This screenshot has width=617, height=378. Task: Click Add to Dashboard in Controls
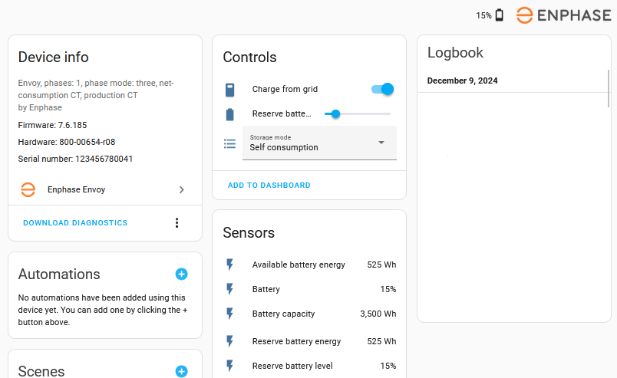(x=269, y=186)
